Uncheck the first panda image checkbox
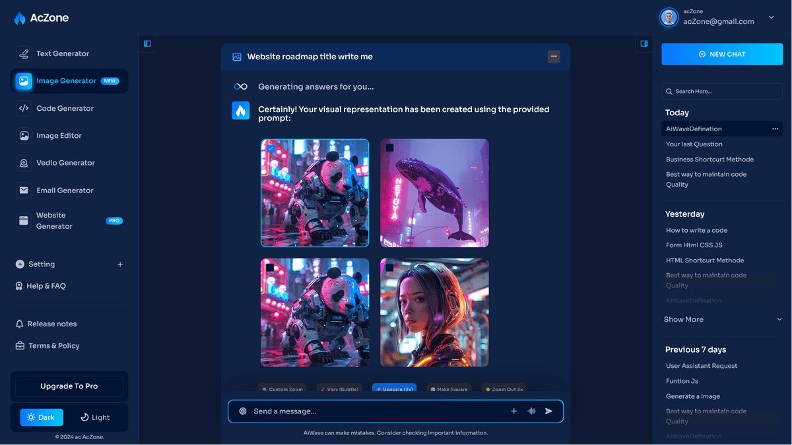The image size is (792, 445). [271, 148]
